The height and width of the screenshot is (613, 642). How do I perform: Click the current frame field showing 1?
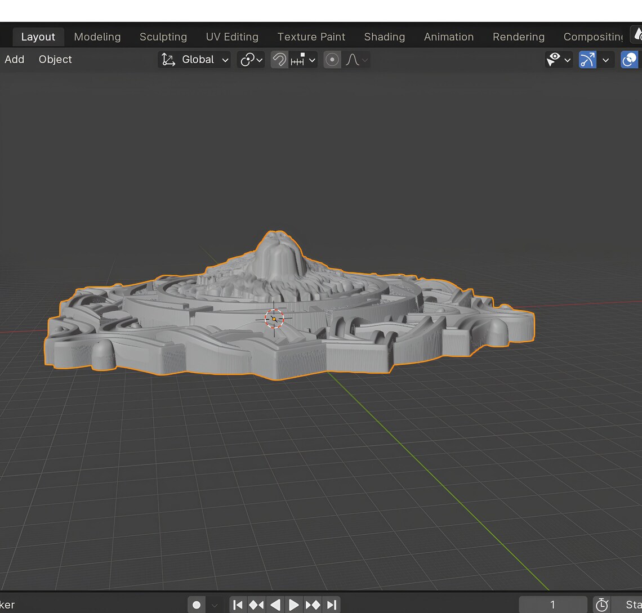click(x=553, y=605)
